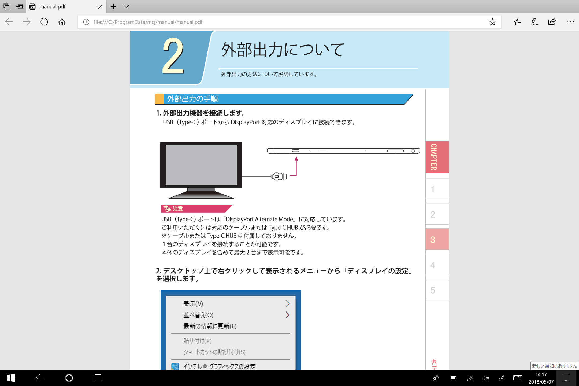Open the Favorites hub icon
The width and height of the screenshot is (579, 386).
click(x=517, y=22)
